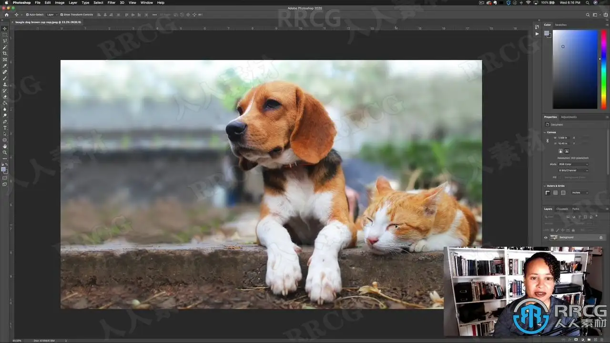Click the canvas width field
610x343 pixels.
(x=564, y=138)
